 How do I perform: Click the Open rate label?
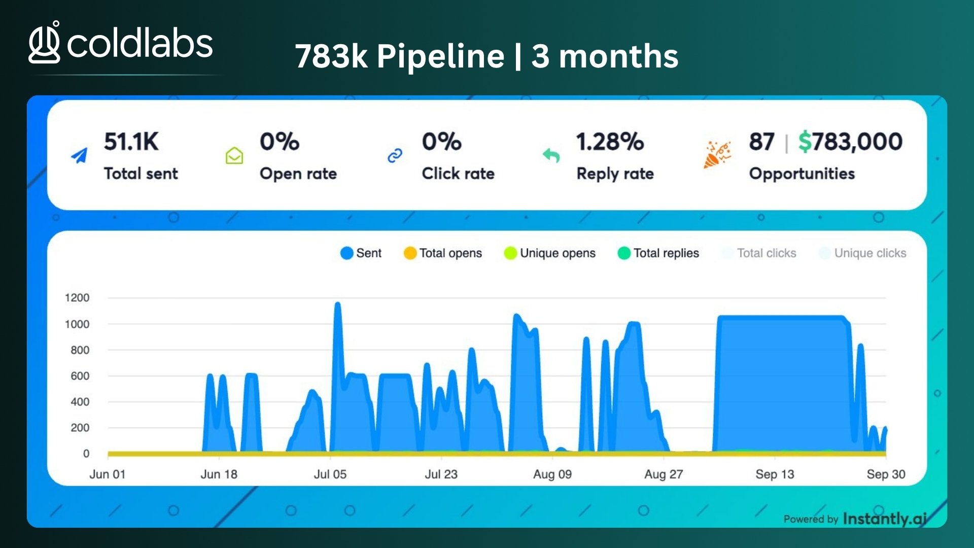(x=298, y=174)
